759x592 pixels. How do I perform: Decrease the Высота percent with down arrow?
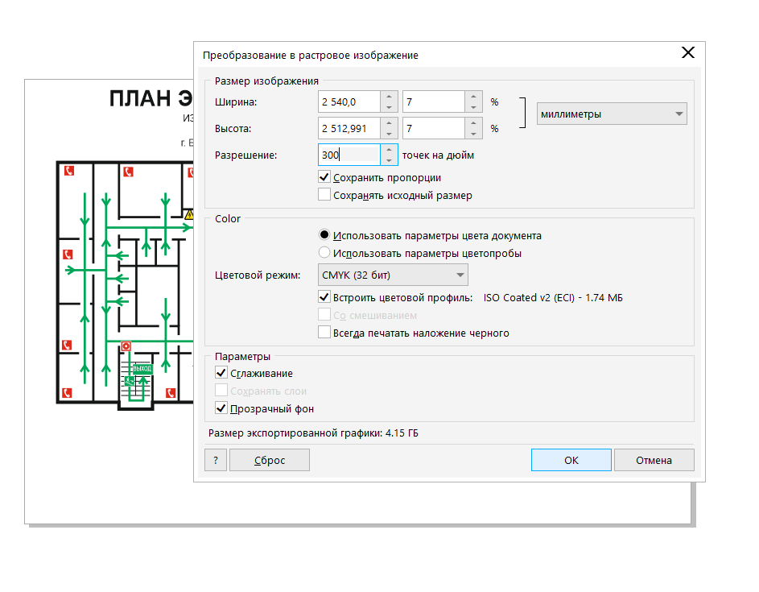(474, 134)
